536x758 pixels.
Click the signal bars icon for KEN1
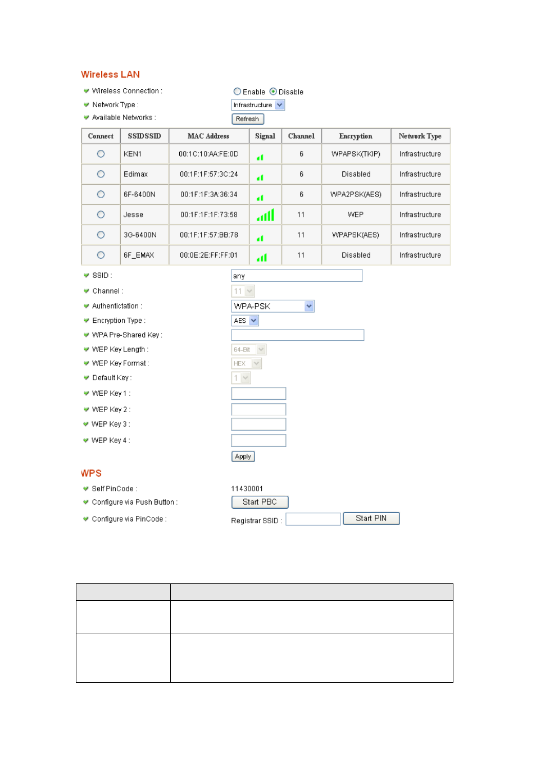click(x=260, y=157)
